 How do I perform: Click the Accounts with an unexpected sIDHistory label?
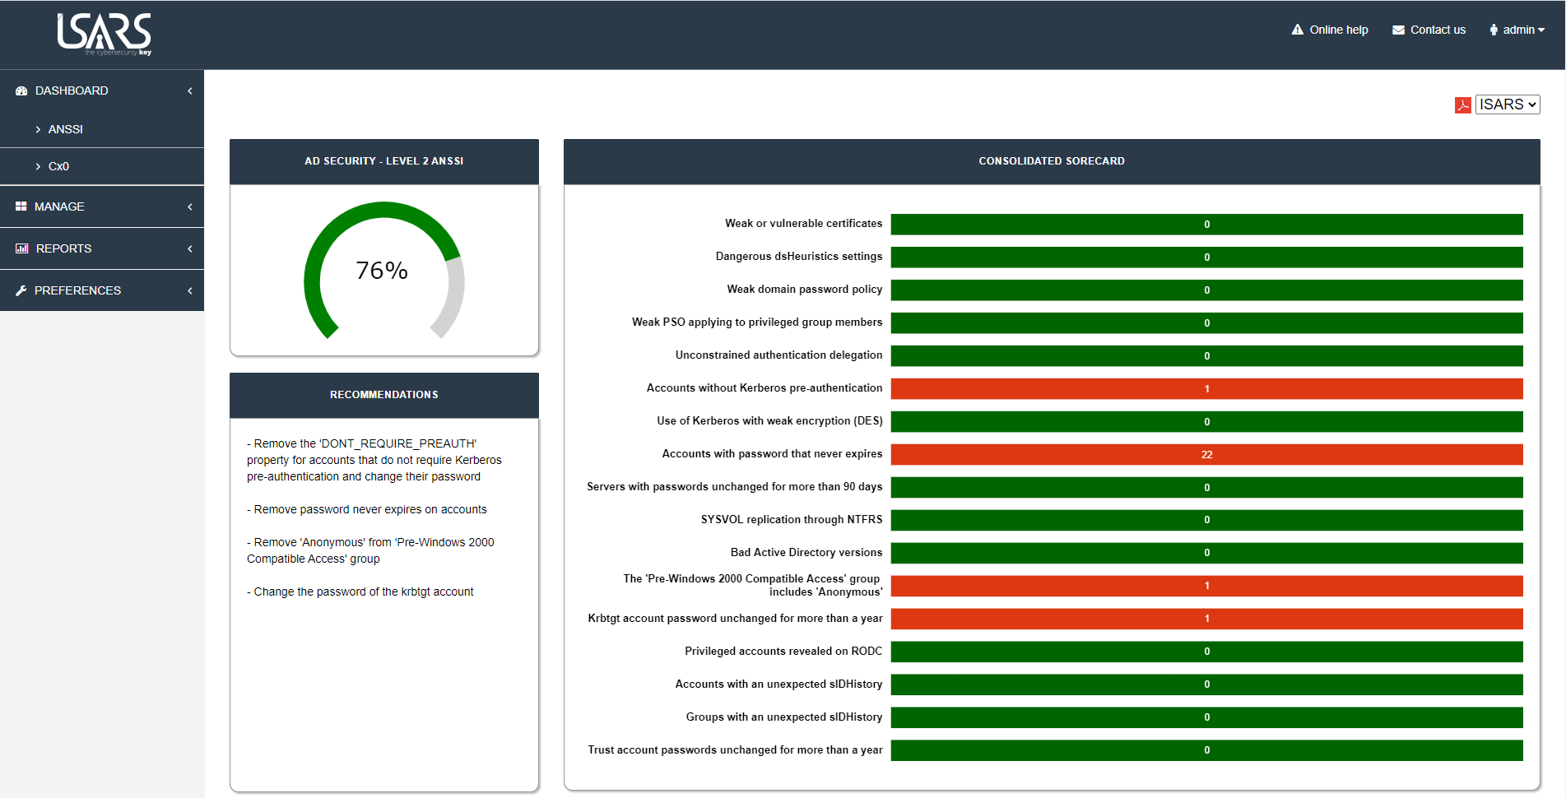tap(778, 684)
